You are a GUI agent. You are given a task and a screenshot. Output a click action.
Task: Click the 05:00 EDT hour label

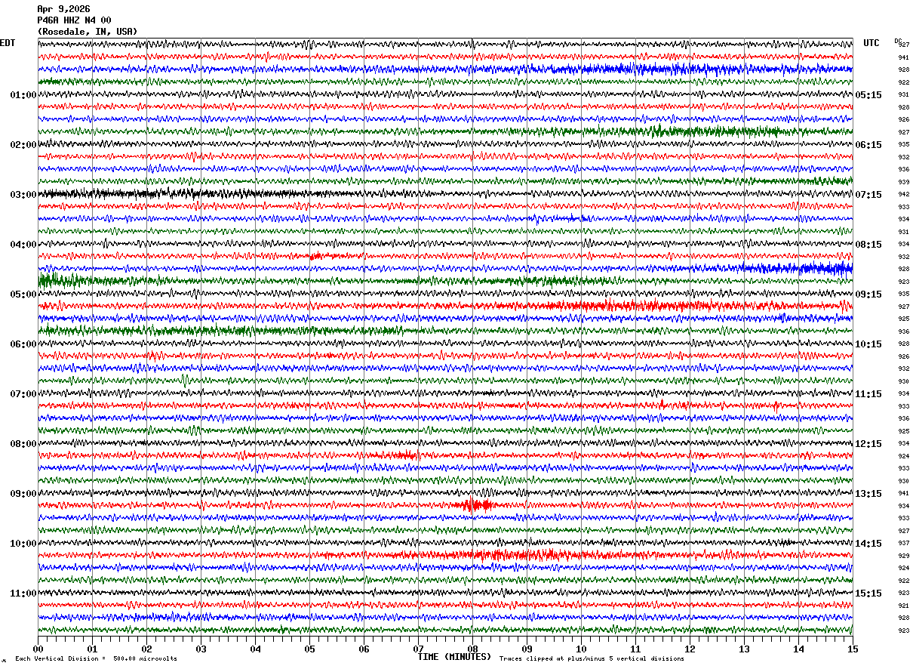tap(23, 294)
